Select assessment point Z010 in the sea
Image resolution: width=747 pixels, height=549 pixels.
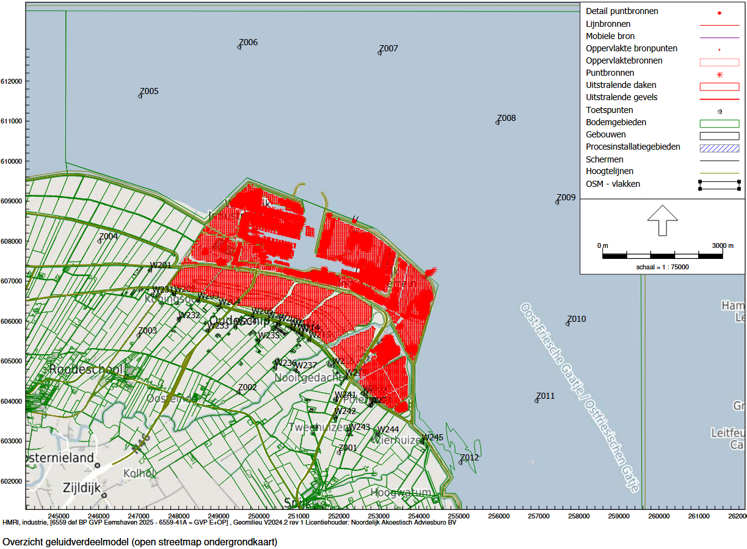point(567,324)
